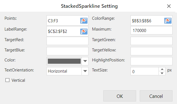Open the range picker for LabelRange
177x104 pixels.
[84, 31]
